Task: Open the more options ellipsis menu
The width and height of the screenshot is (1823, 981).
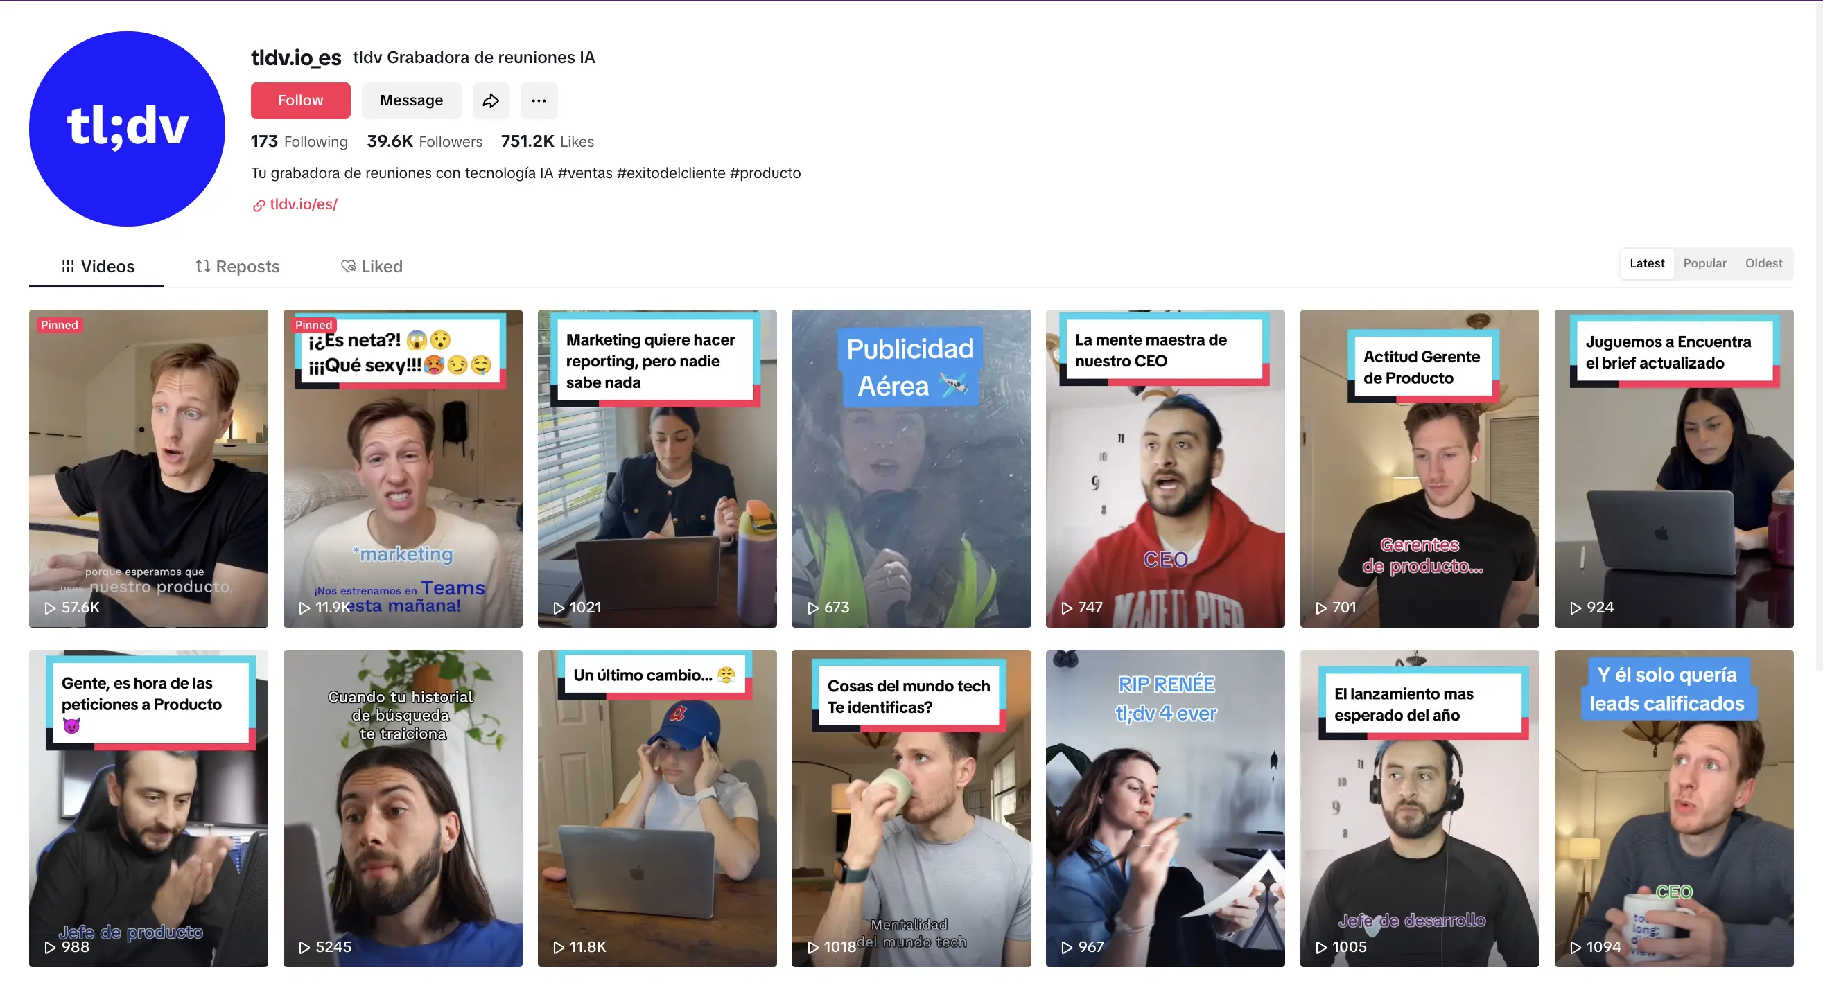Action: [x=539, y=100]
